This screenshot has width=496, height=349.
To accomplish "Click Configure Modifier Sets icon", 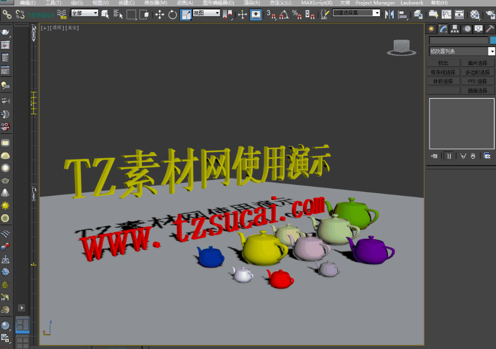I will click(487, 156).
